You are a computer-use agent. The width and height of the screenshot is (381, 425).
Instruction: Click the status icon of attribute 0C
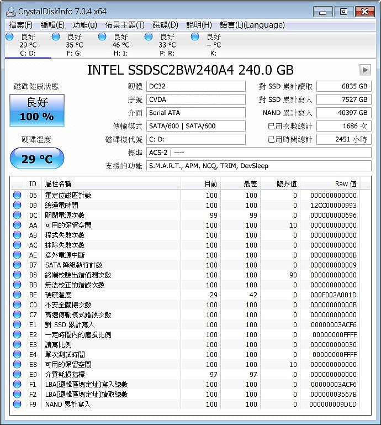(17, 215)
